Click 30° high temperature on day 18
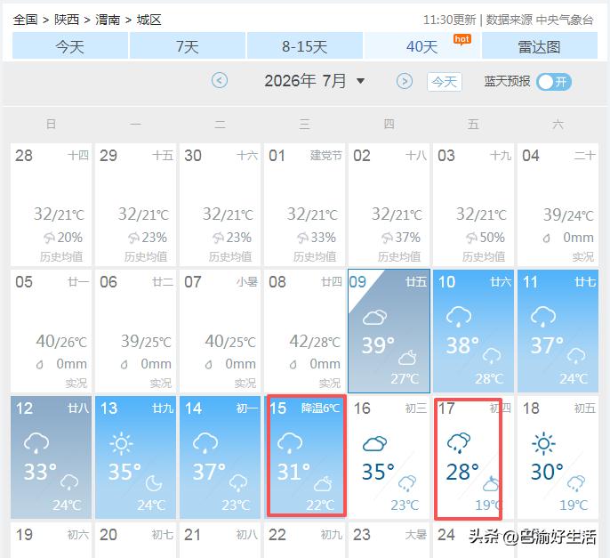Viewport: 610px width, 558px height. [547, 472]
